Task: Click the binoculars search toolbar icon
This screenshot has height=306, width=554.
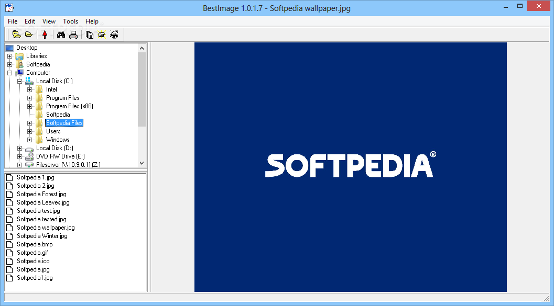Action: point(61,34)
